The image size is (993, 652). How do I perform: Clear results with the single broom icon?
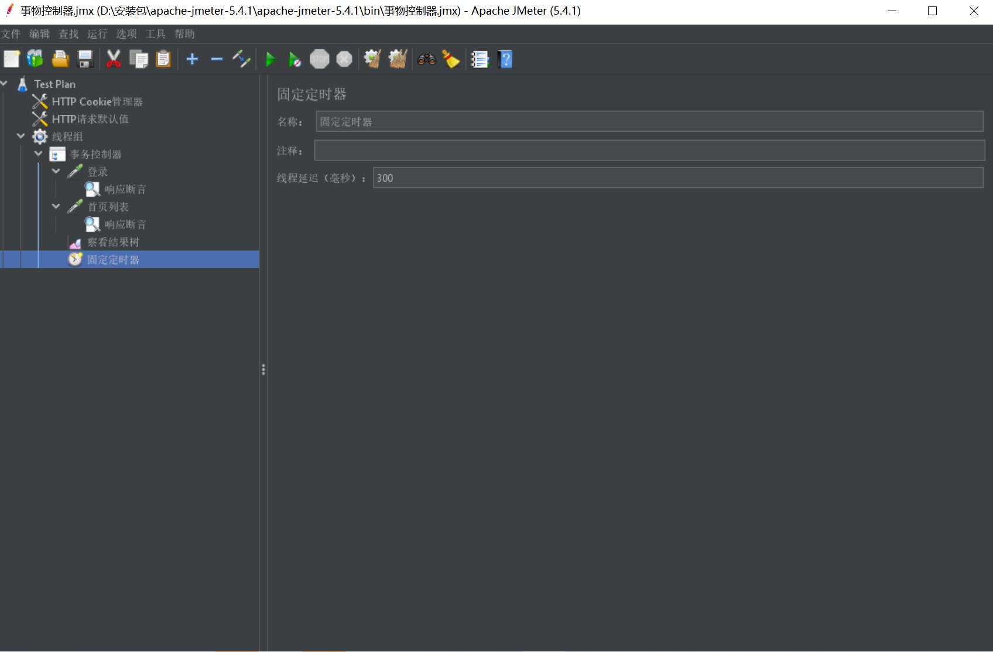click(x=372, y=59)
